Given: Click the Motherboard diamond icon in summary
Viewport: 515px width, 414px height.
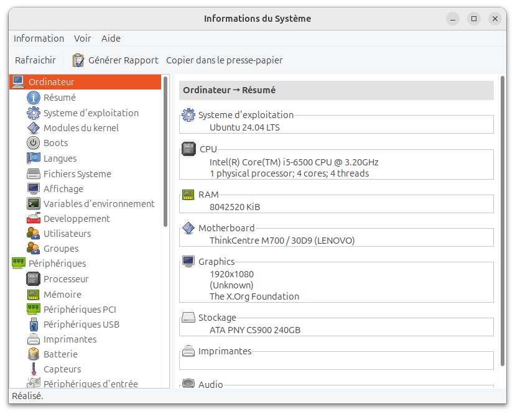Looking at the screenshot, I should [188, 228].
